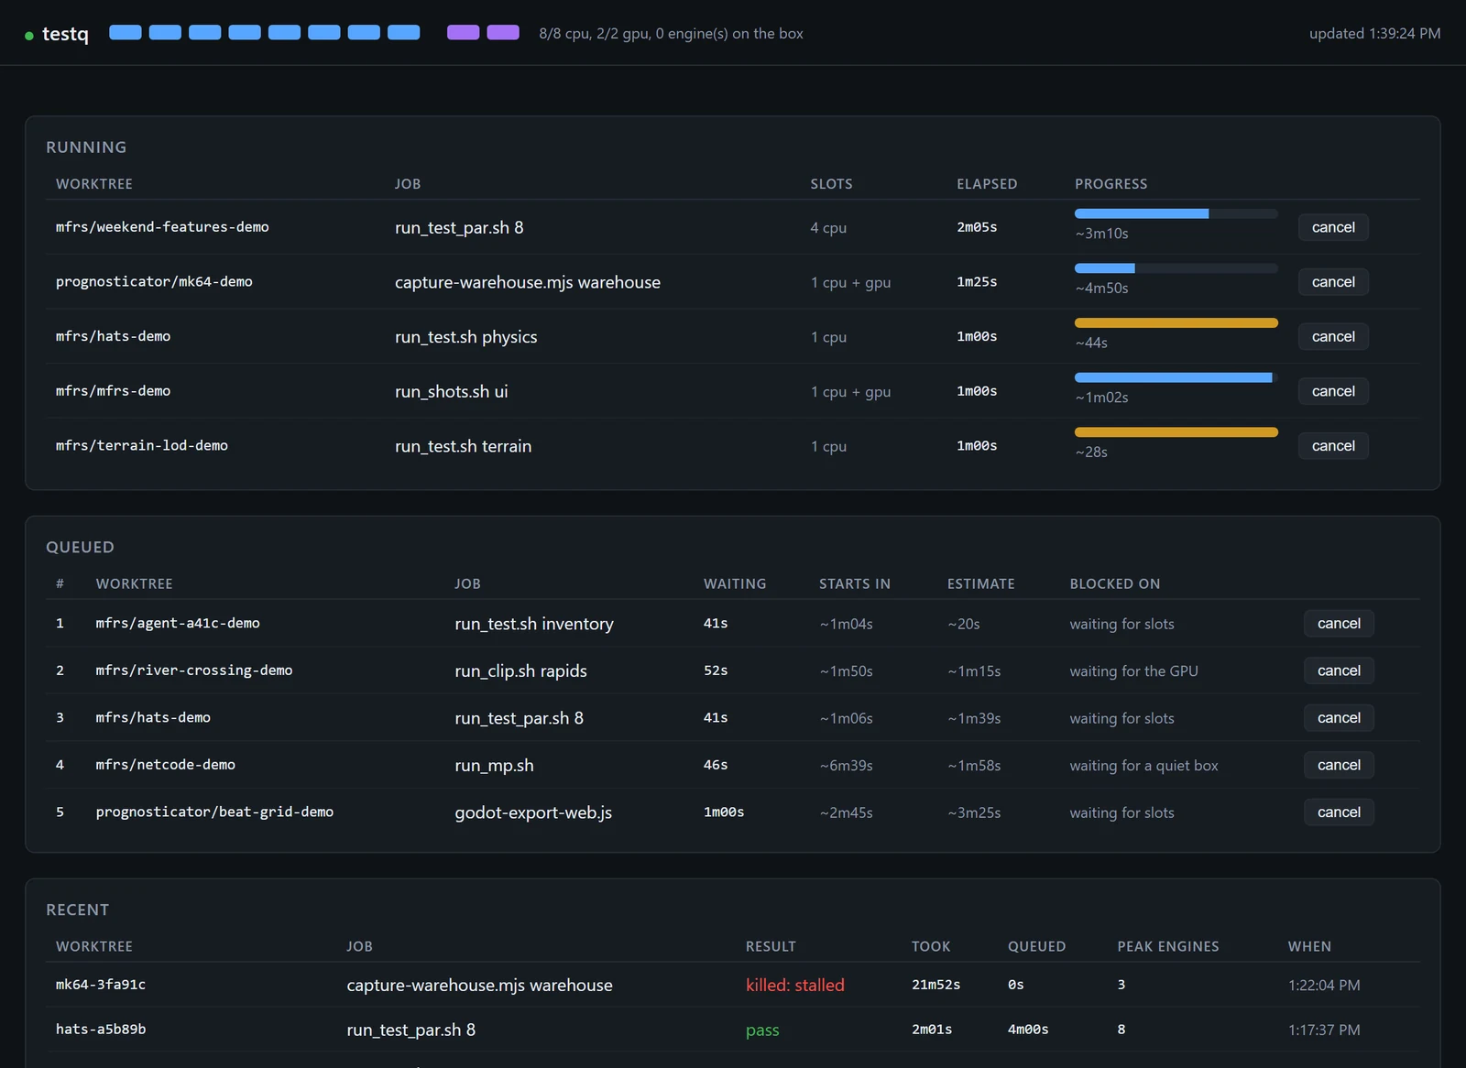Click the orange progress bar for terrain job
The height and width of the screenshot is (1068, 1466).
click(1176, 431)
